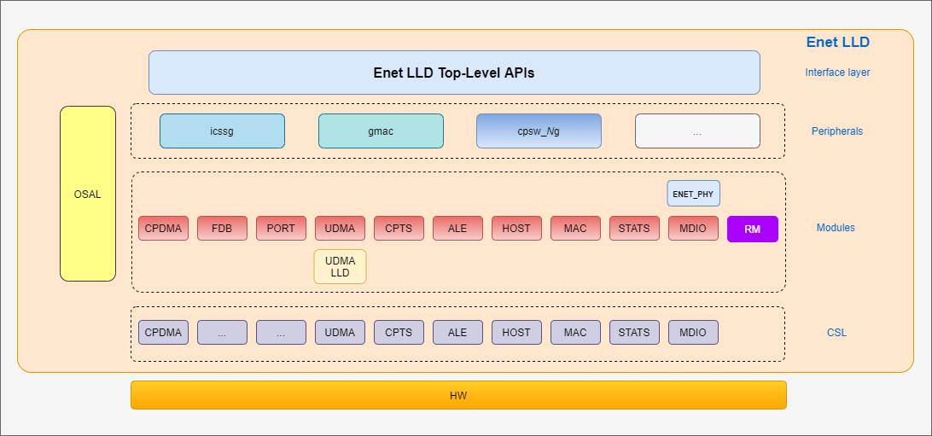The width and height of the screenshot is (932, 436).
Task: Click the red FDB module block
Action: 222,229
